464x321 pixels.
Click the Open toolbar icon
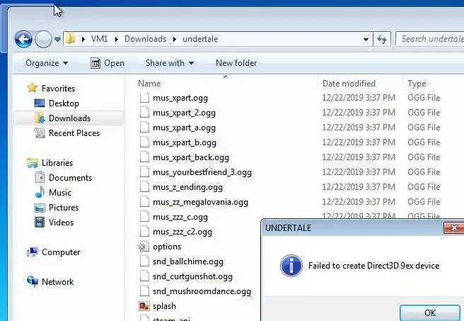[x=95, y=63]
